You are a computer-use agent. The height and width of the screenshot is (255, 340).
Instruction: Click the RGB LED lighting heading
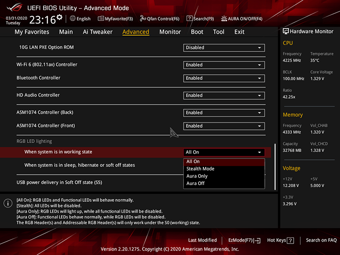coord(34,141)
